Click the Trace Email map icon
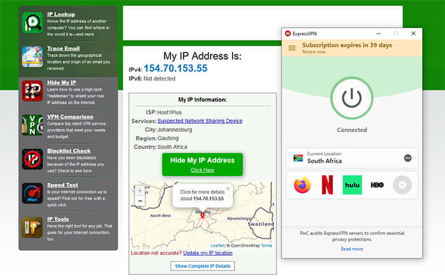Viewport: 445px width, 280px height. tap(32, 57)
